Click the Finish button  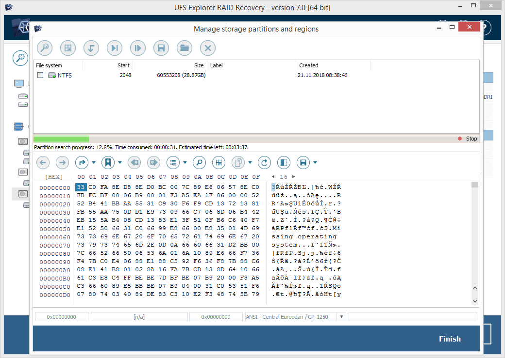pos(450,339)
